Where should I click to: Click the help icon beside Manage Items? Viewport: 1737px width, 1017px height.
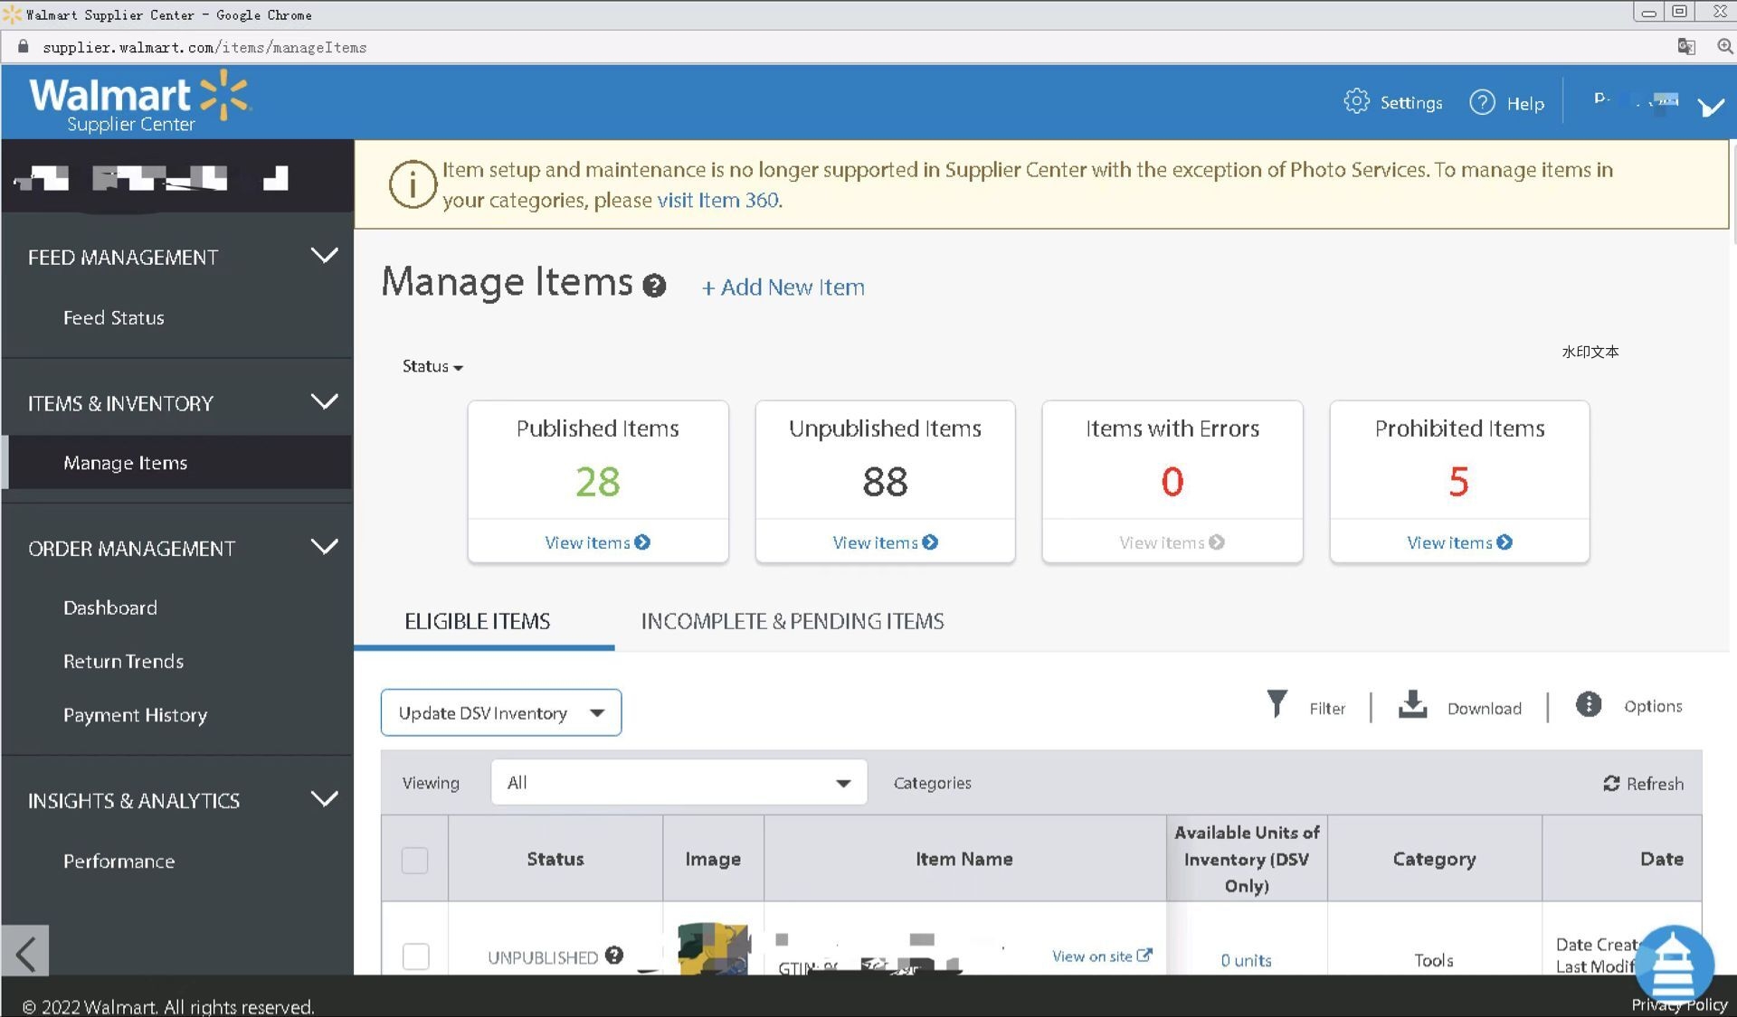pos(654,287)
